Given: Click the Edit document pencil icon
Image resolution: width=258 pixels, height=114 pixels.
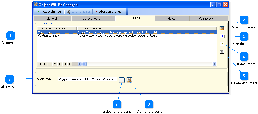Looking at the screenshot, I should click(222, 44).
